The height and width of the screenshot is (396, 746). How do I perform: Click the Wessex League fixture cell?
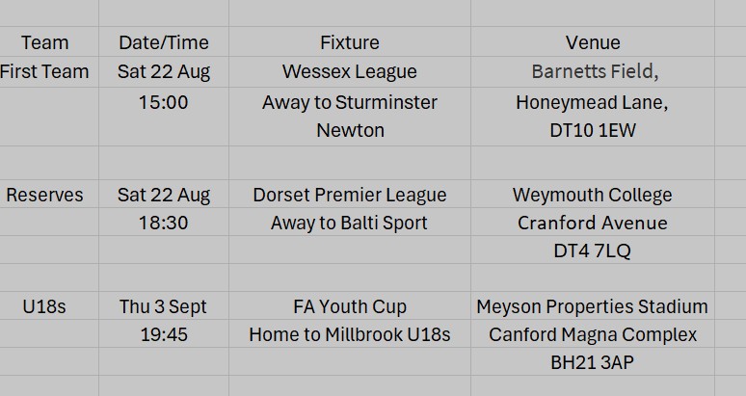point(350,72)
